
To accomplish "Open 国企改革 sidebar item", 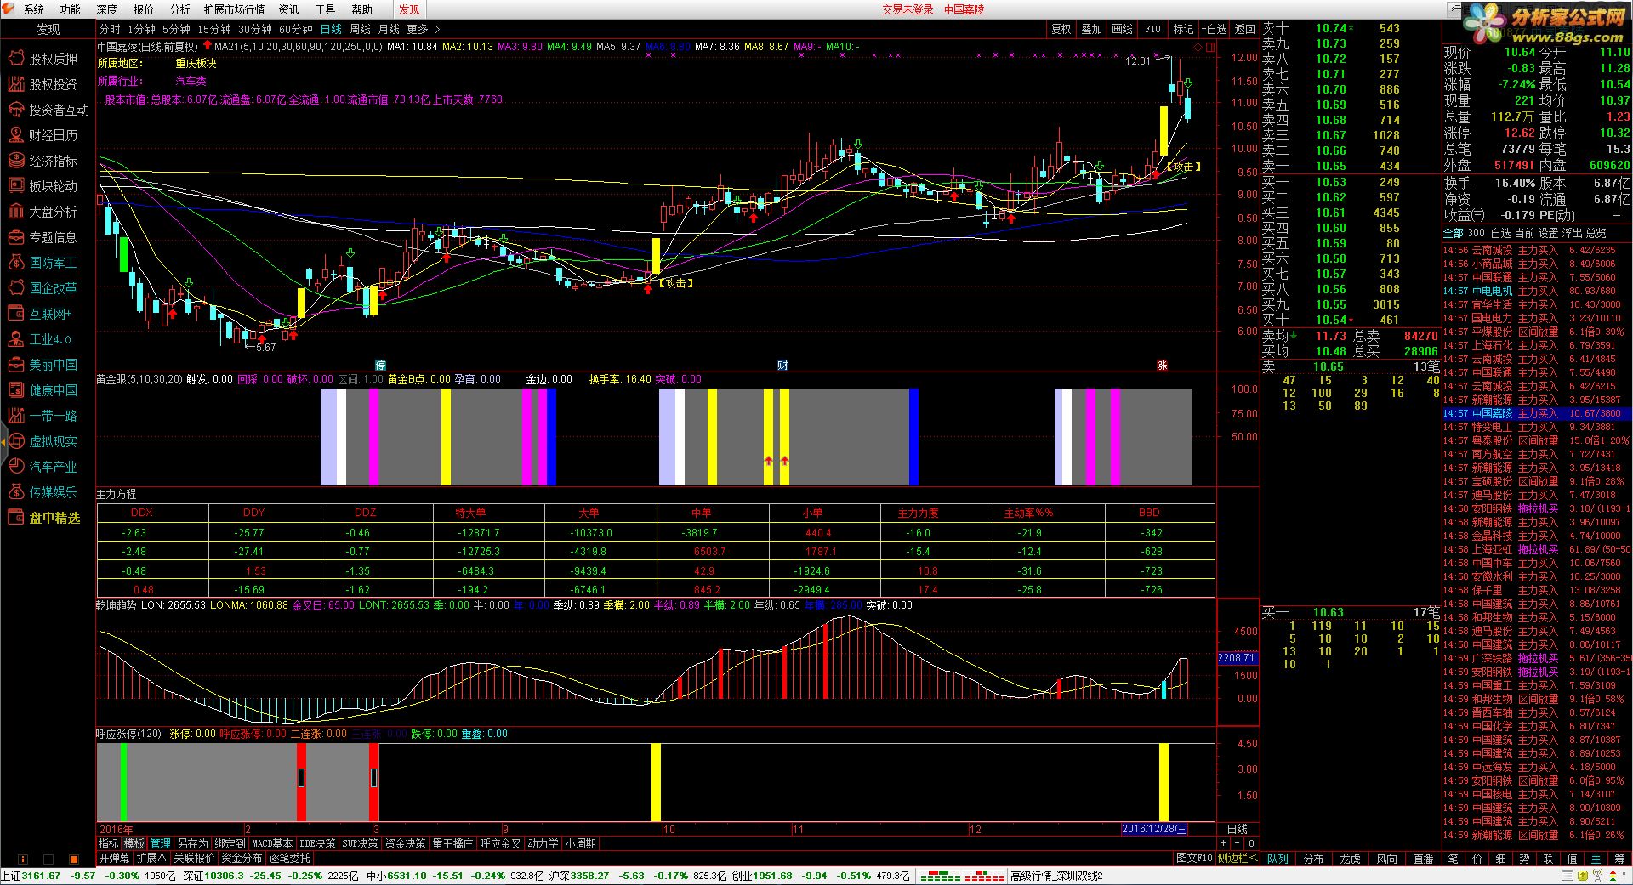I will [43, 288].
